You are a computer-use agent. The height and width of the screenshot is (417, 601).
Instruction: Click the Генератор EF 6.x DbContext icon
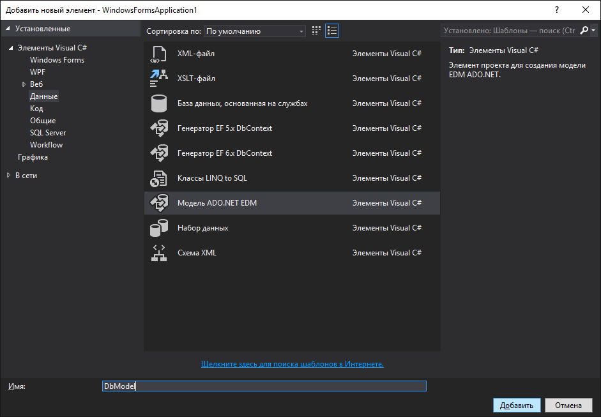tap(158, 153)
